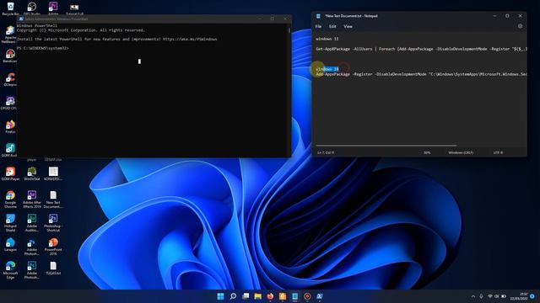This screenshot has height=303, width=540.
Task: Open the Edit menu in Notepad
Action: pyautogui.click(x=332, y=26)
